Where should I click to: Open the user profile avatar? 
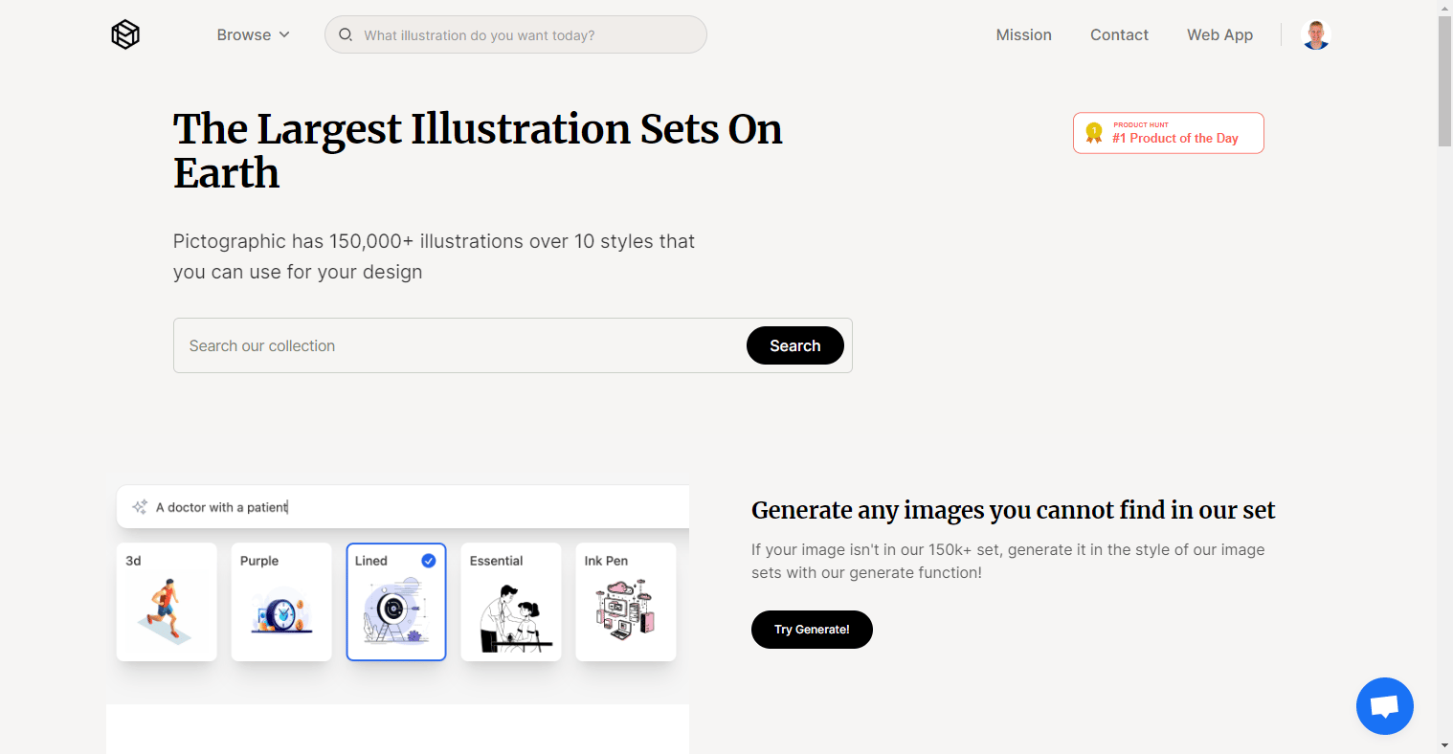click(x=1316, y=34)
